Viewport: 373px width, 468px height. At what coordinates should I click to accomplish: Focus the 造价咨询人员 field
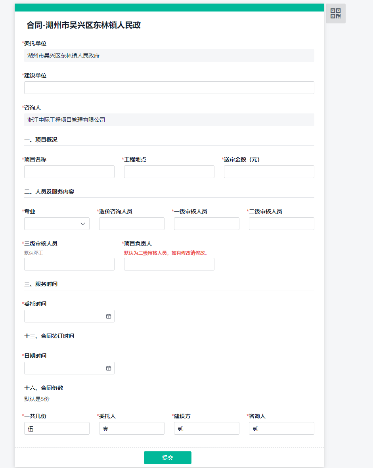132,224
